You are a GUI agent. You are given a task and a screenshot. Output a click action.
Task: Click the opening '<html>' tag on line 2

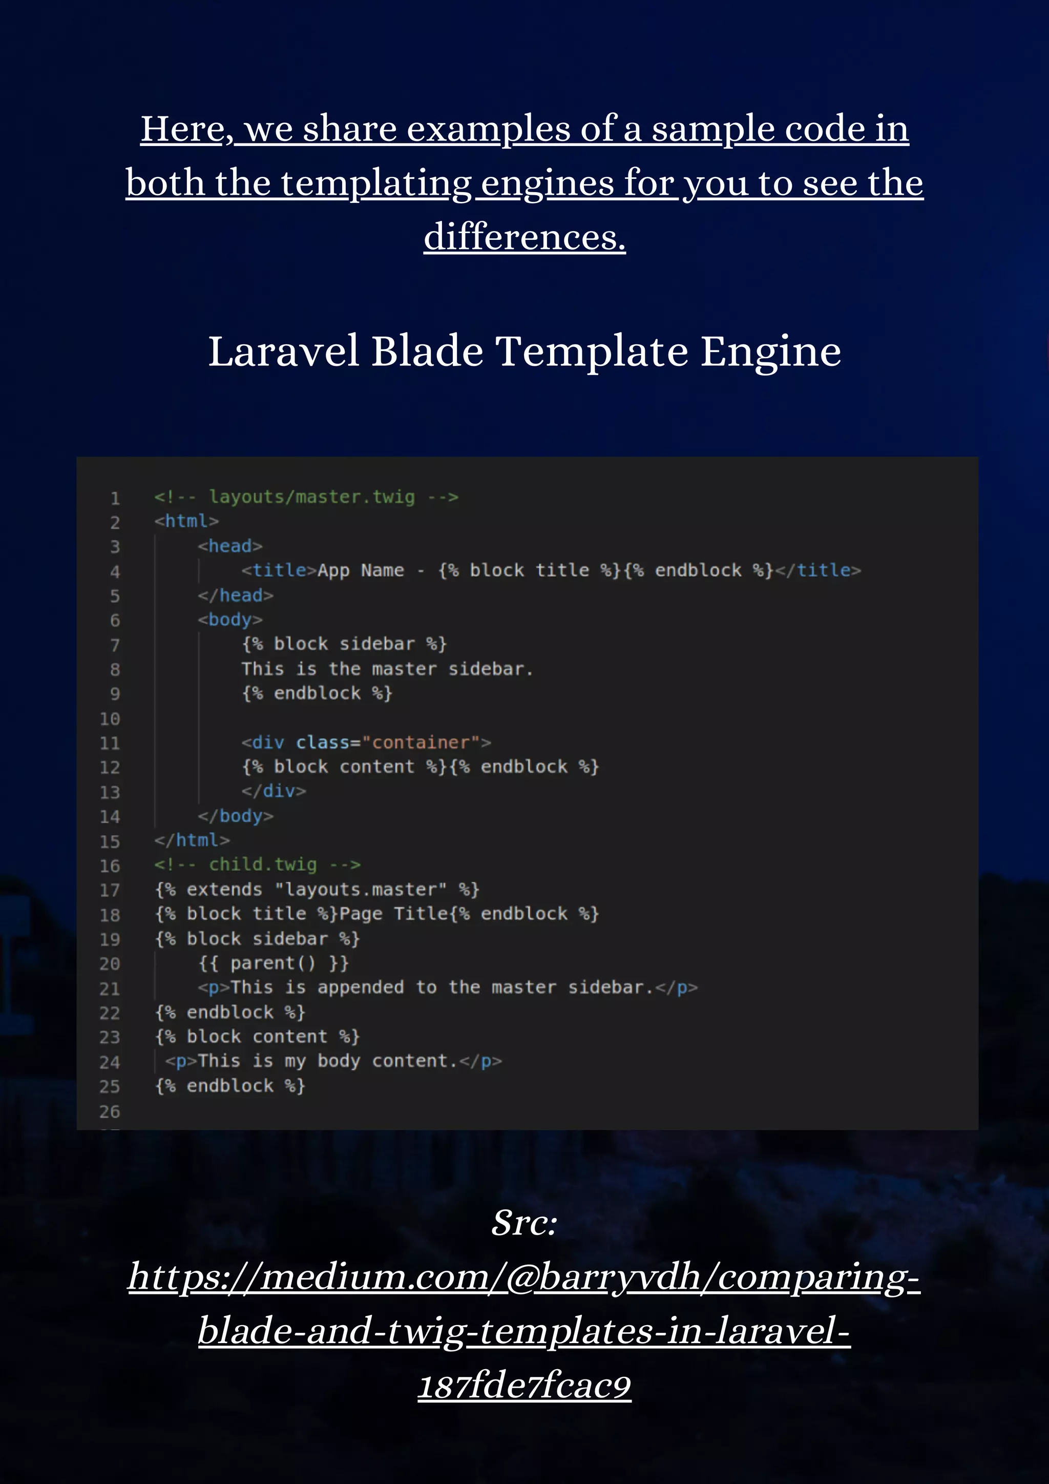[186, 521]
